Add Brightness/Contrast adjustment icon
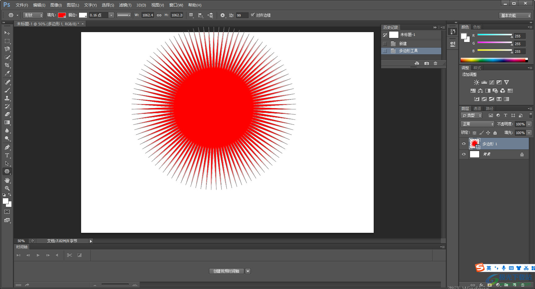 pyautogui.click(x=476, y=82)
